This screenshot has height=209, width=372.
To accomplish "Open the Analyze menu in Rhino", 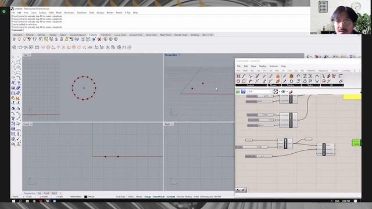I will coord(100,13).
